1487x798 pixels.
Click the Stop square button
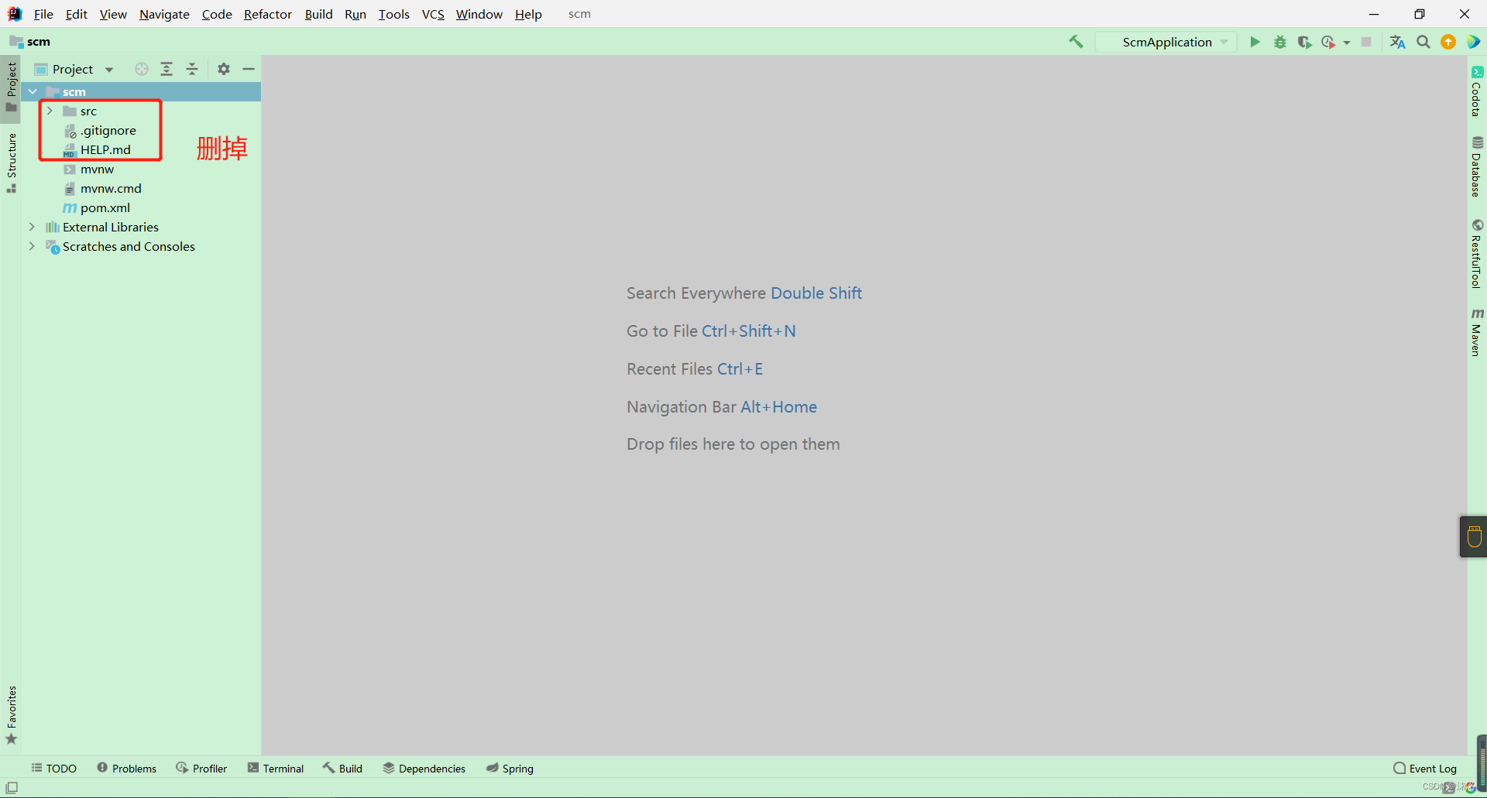1366,42
